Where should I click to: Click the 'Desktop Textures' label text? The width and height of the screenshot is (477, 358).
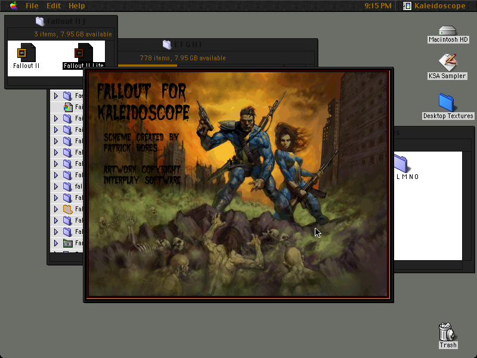point(448,116)
